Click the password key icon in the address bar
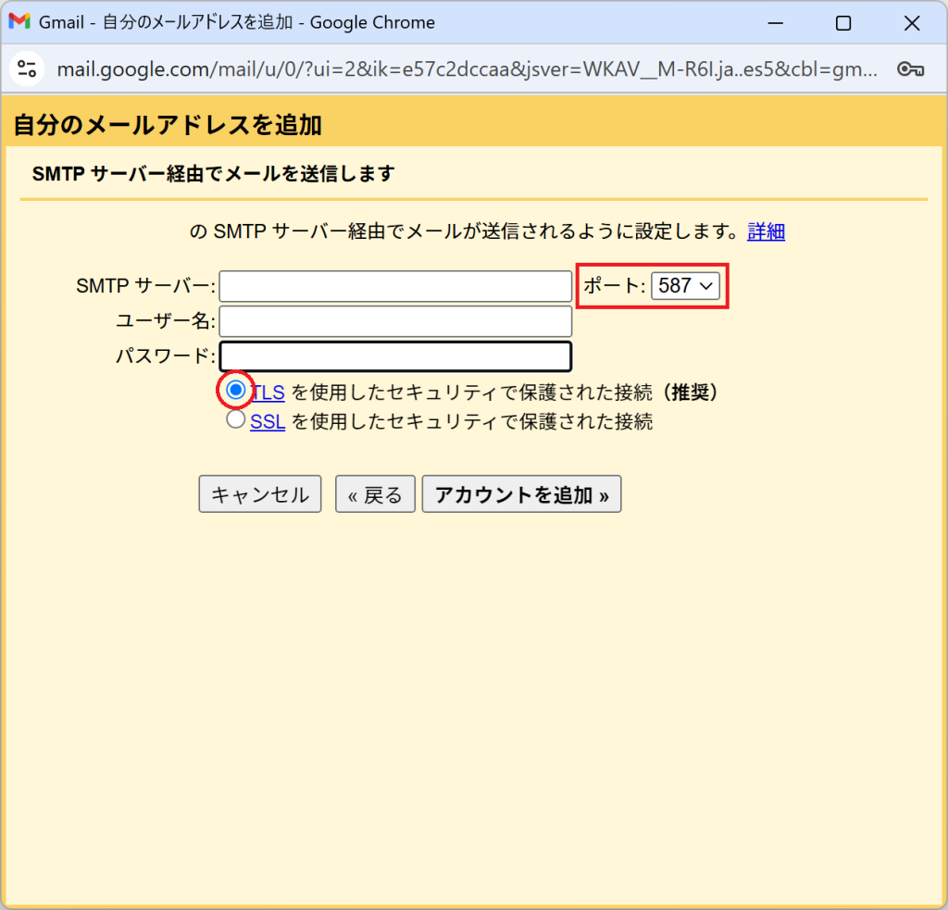 click(x=912, y=69)
